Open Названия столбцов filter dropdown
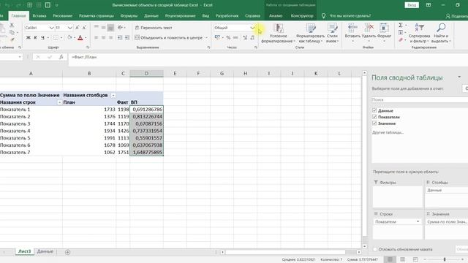The image size is (468, 263). click(113, 96)
